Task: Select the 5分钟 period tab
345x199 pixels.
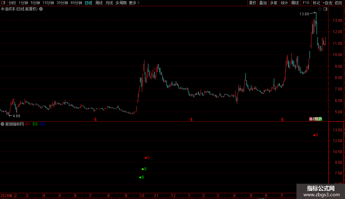Action: coord(35,3)
